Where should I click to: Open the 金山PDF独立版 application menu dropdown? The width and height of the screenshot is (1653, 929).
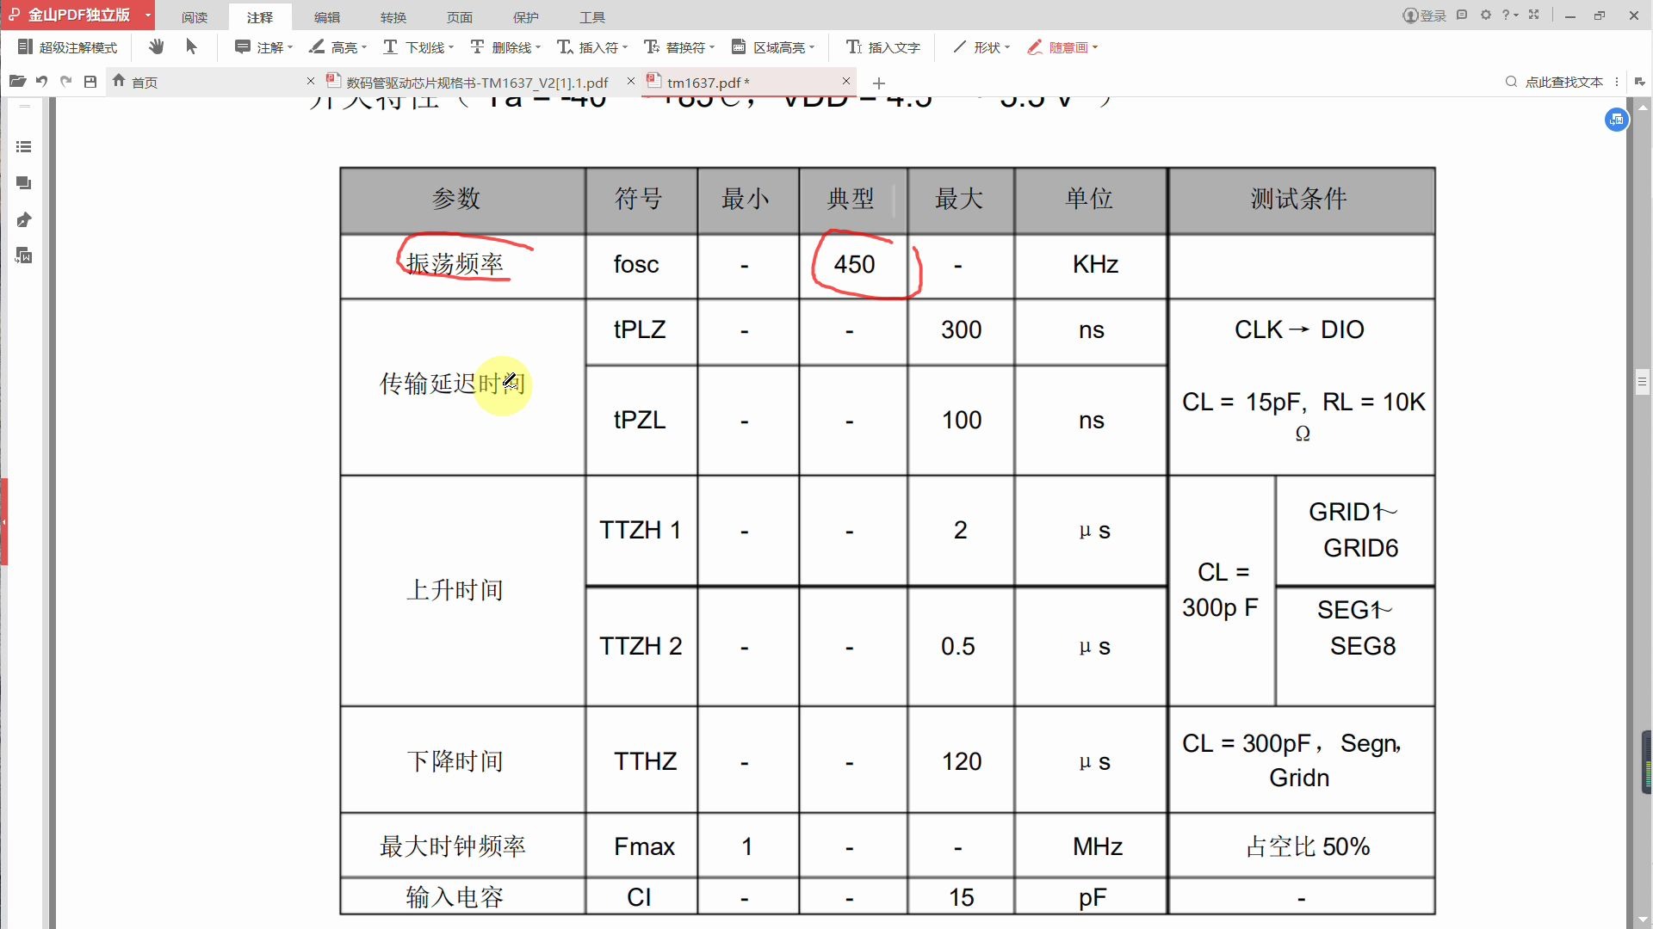point(148,15)
